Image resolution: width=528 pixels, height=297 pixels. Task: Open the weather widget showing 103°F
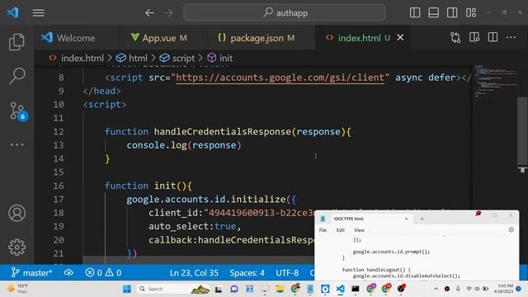[x=18, y=289]
